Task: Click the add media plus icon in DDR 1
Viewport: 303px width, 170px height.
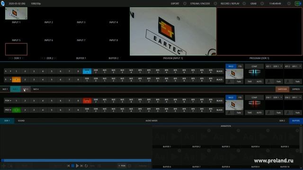Action: point(3,166)
